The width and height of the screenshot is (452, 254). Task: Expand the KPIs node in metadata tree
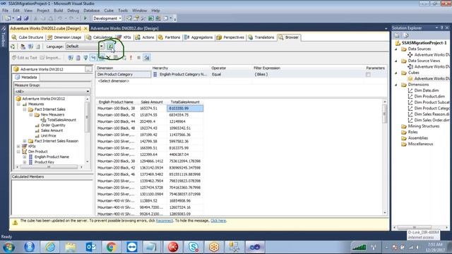pyautogui.click(x=19, y=146)
